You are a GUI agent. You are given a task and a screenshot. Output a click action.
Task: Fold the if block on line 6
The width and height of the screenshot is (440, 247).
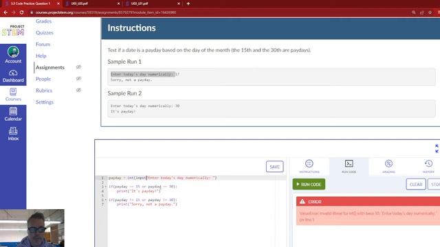pyautogui.click(x=106, y=200)
